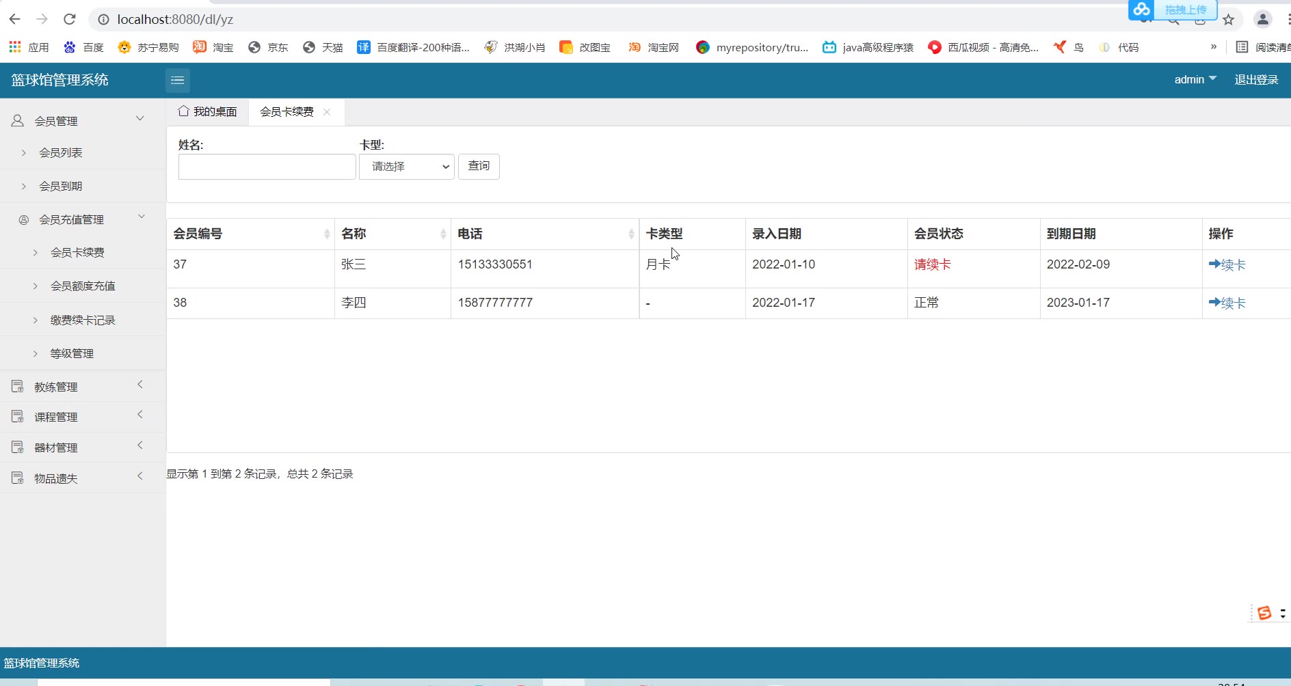
Task: Click the 退出登录 logout link
Action: (1256, 80)
